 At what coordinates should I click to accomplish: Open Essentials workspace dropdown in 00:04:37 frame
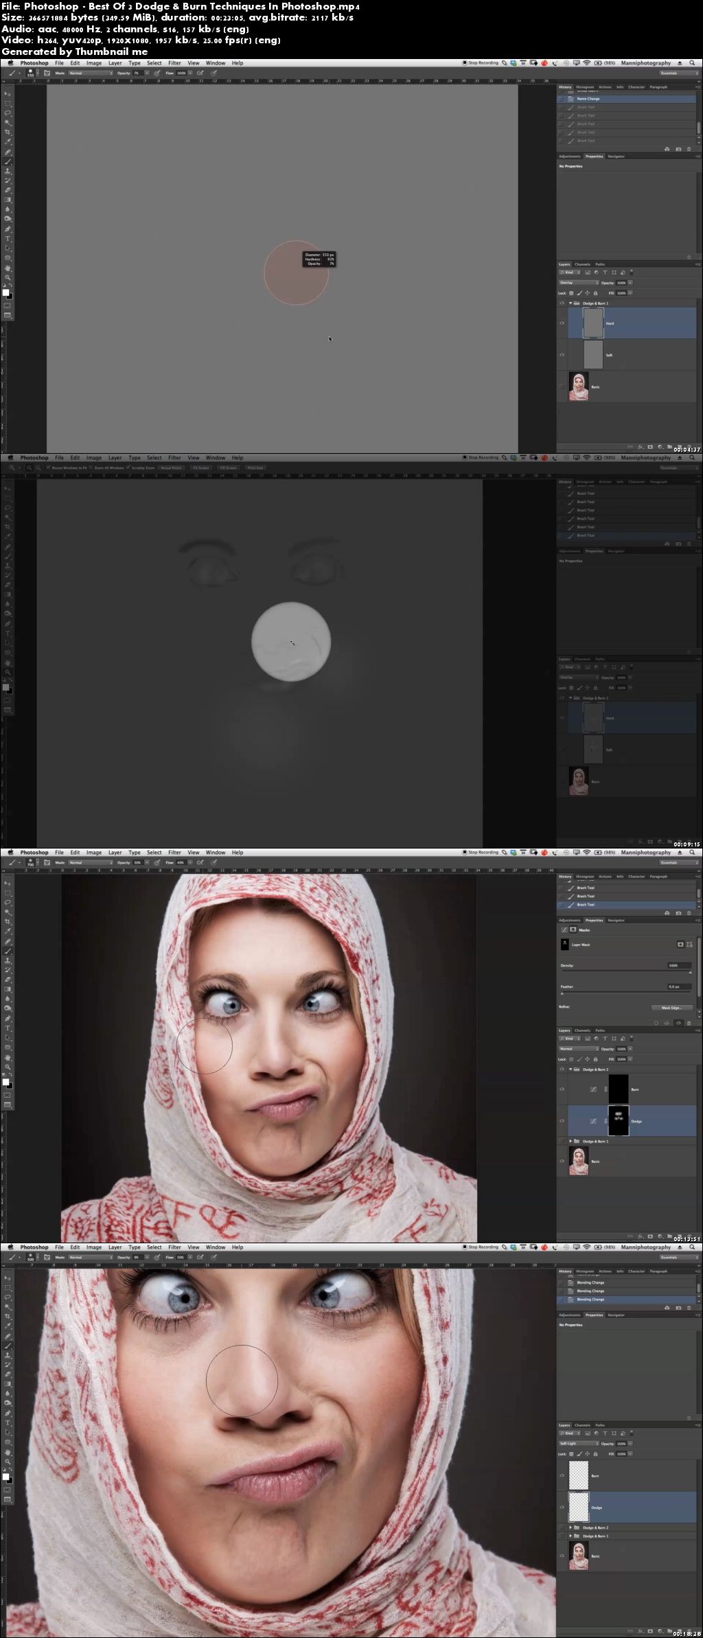680,73
